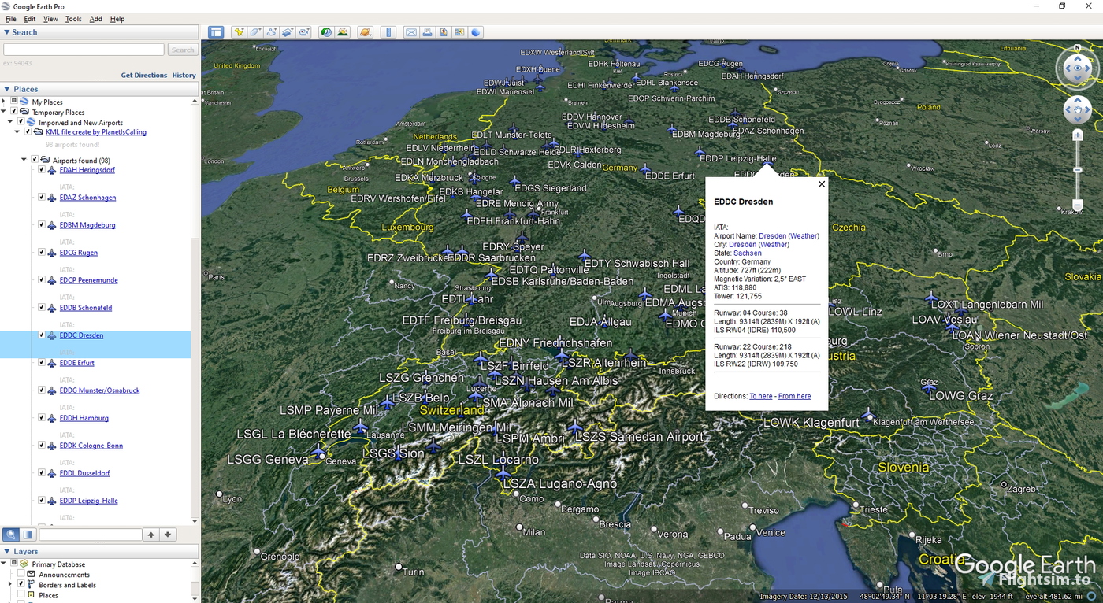Collapse the Airports found (98) tree folder
The height and width of the screenshot is (603, 1103).
[x=24, y=160]
